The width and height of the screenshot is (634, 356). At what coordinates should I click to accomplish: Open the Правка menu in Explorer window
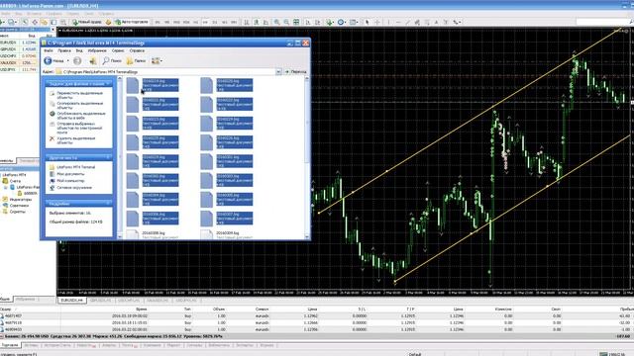(x=64, y=50)
